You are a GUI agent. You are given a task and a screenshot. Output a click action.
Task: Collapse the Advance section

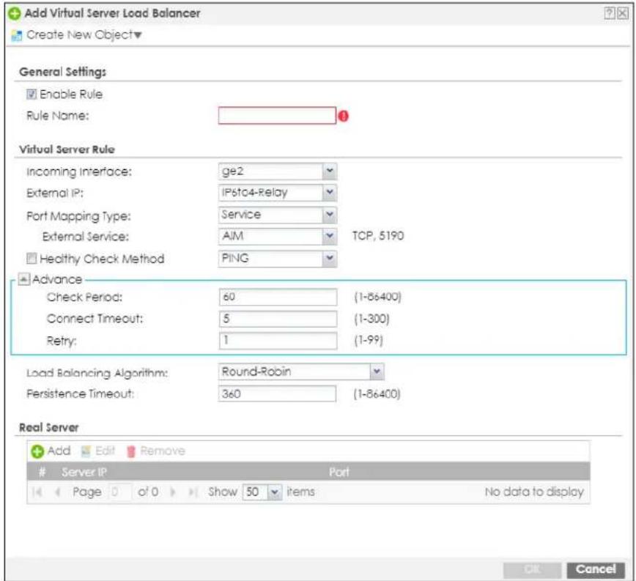[x=24, y=279]
